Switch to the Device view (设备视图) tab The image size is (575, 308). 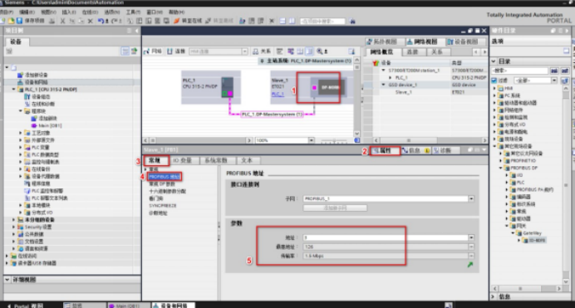point(464,42)
